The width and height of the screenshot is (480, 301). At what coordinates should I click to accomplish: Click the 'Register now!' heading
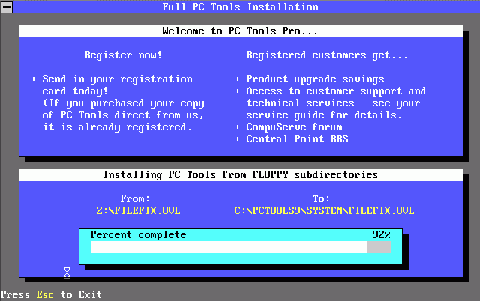pyautogui.click(x=123, y=55)
